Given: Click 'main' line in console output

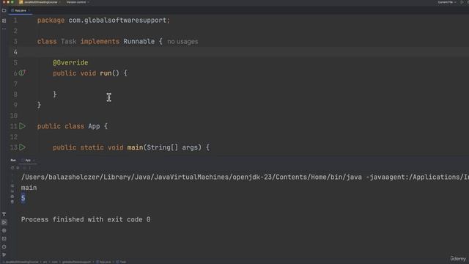Looking at the screenshot, I should [x=29, y=188].
